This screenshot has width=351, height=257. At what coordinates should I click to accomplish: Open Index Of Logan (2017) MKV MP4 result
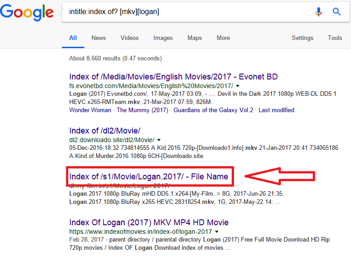(149, 222)
